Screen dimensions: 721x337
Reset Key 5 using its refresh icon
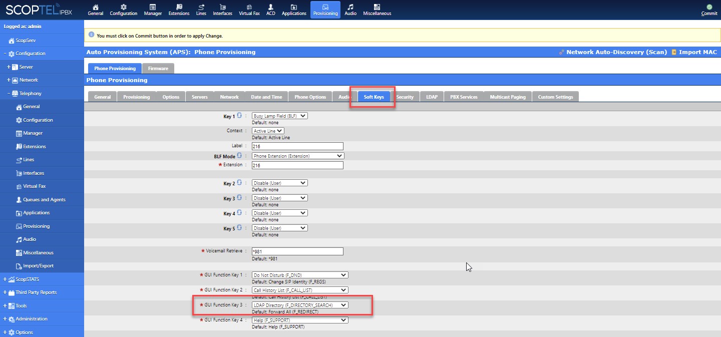pyautogui.click(x=239, y=228)
